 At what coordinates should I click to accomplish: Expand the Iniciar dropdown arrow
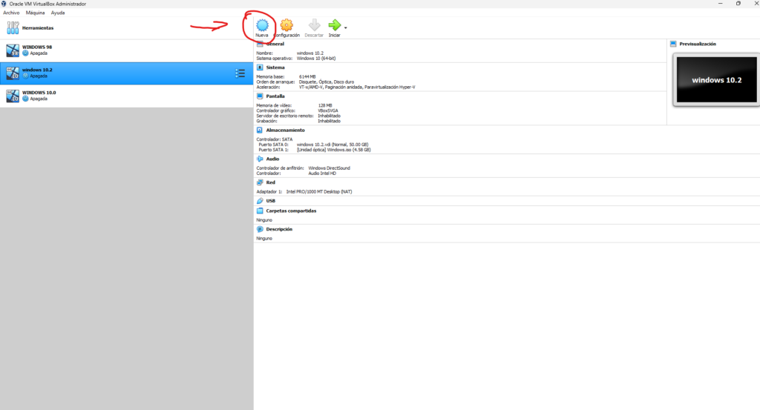(x=346, y=27)
